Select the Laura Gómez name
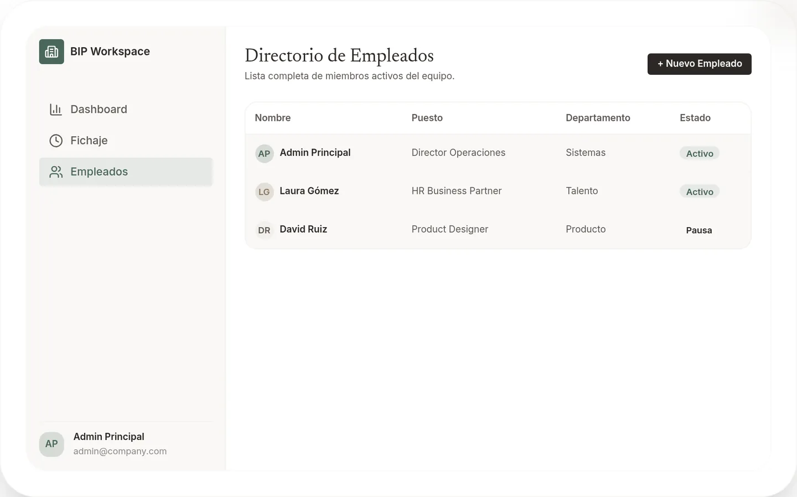This screenshot has height=497, width=797. pos(309,191)
